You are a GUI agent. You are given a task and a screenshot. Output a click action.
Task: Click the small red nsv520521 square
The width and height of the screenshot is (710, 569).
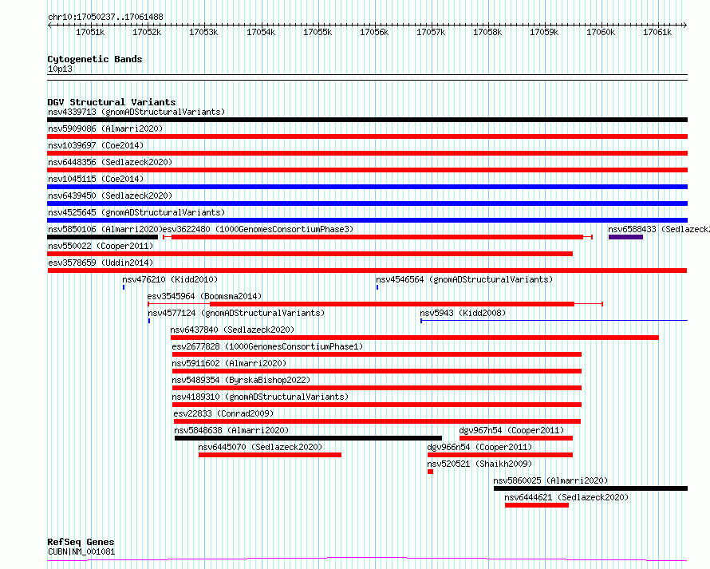[430, 472]
